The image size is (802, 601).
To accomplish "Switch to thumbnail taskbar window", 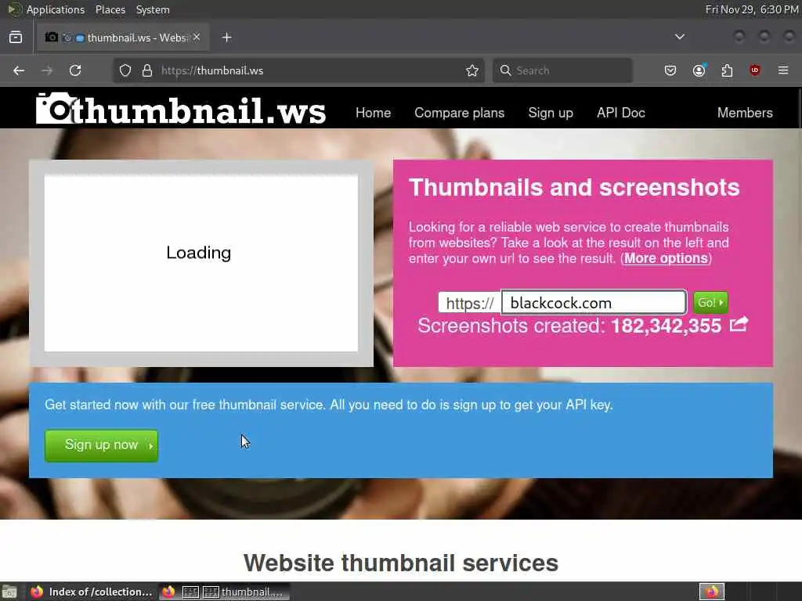I will pyautogui.click(x=224, y=592).
